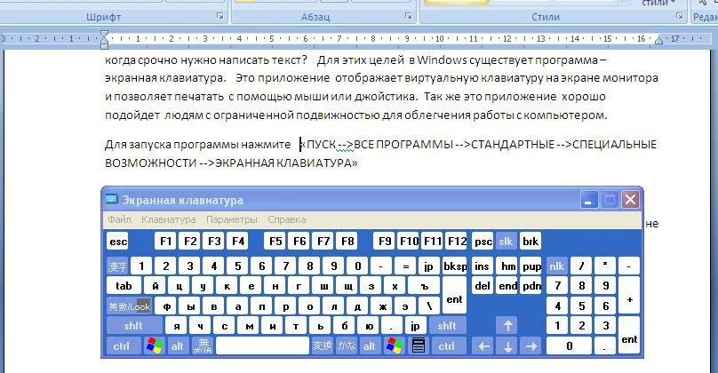The image size is (718, 373).
Task: Open the Абзац dialog launcher
Action: [408, 17]
